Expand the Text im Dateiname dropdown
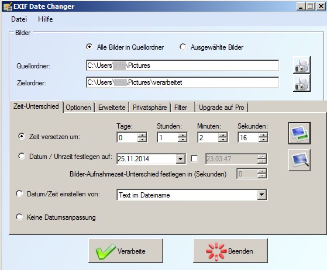Screen dimensions: 327x270 (x=261, y=195)
